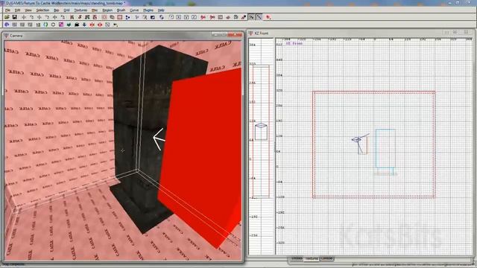Click the black folder-like icon in second toolbar
This screenshot has height=268, width=477.
click(76, 25)
